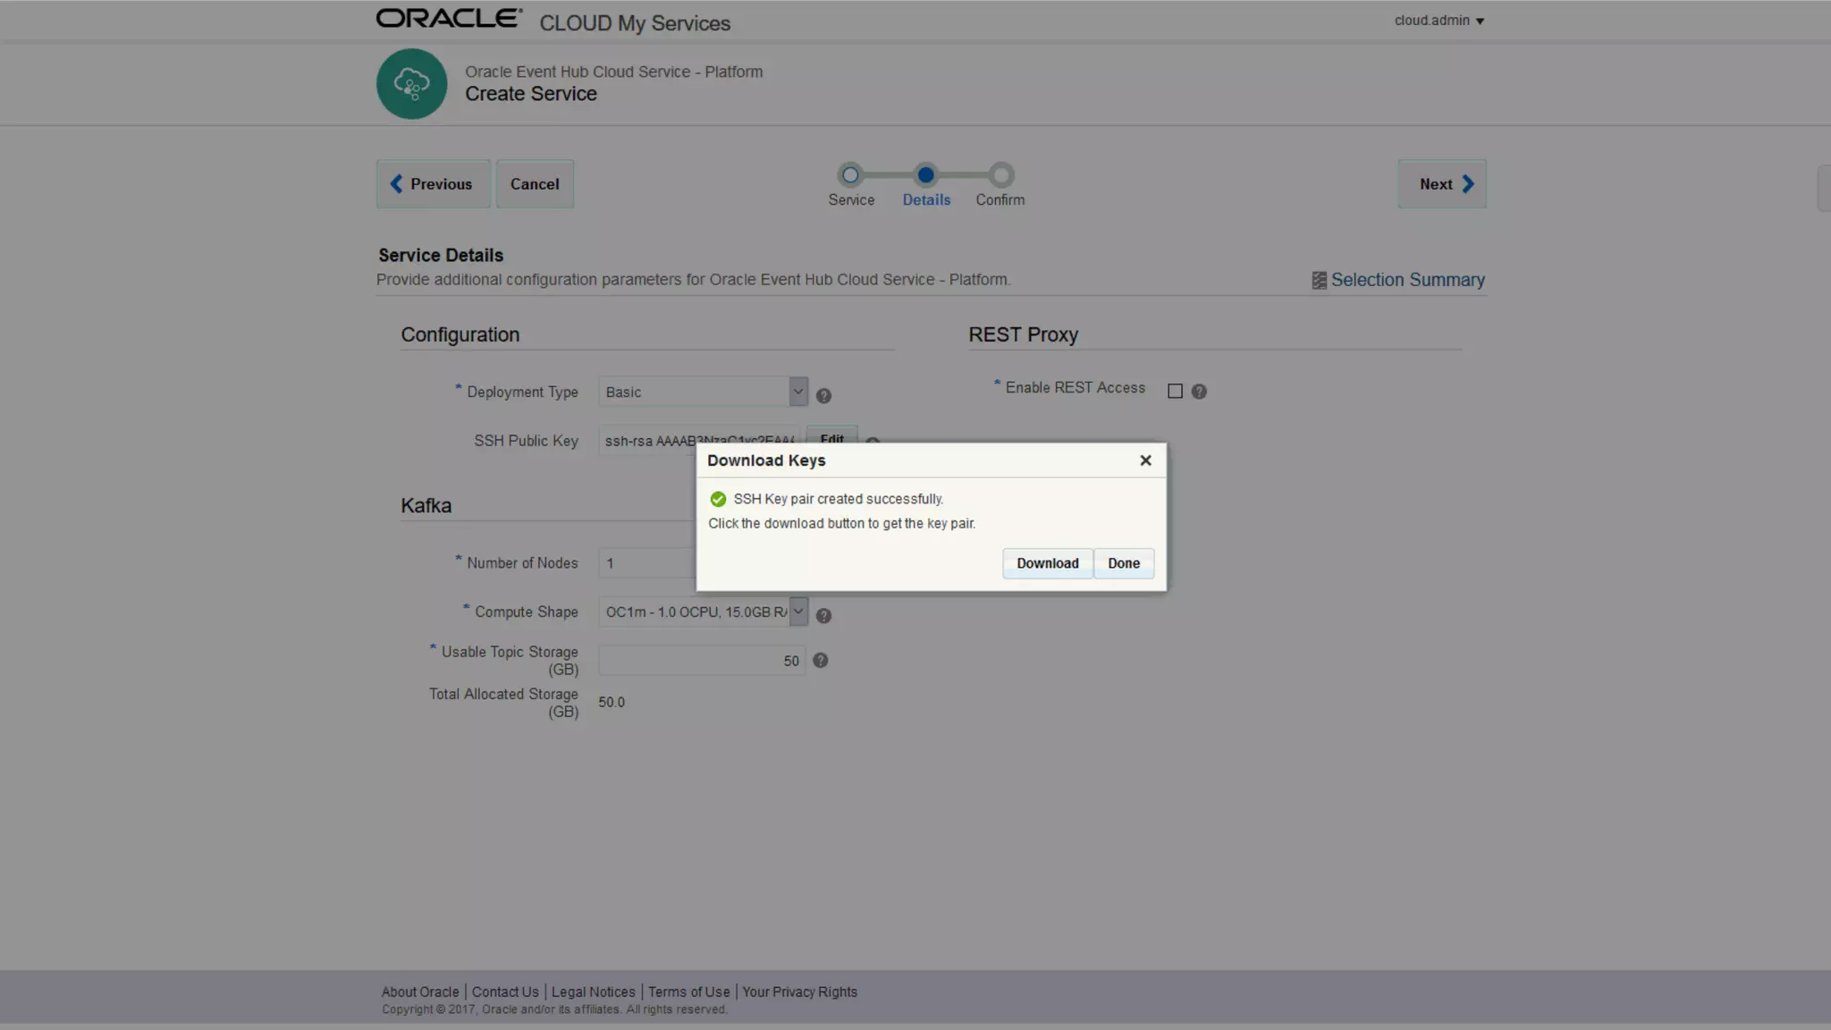Click the Event Hub cloud service icon

pos(411,84)
